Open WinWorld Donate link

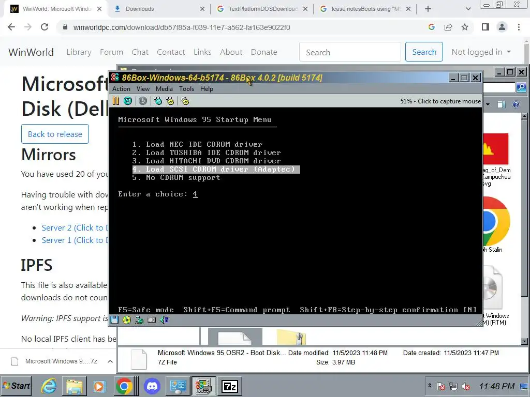[x=264, y=52]
